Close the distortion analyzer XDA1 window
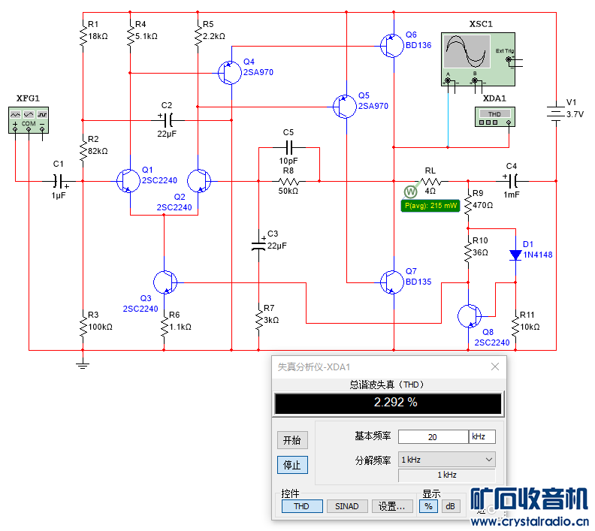 pyautogui.click(x=495, y=367)
